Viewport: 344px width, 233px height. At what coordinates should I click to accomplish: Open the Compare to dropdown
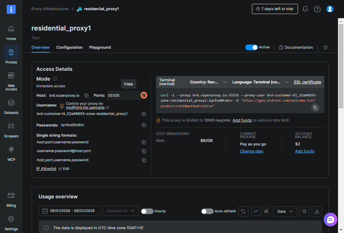point(121,211)
